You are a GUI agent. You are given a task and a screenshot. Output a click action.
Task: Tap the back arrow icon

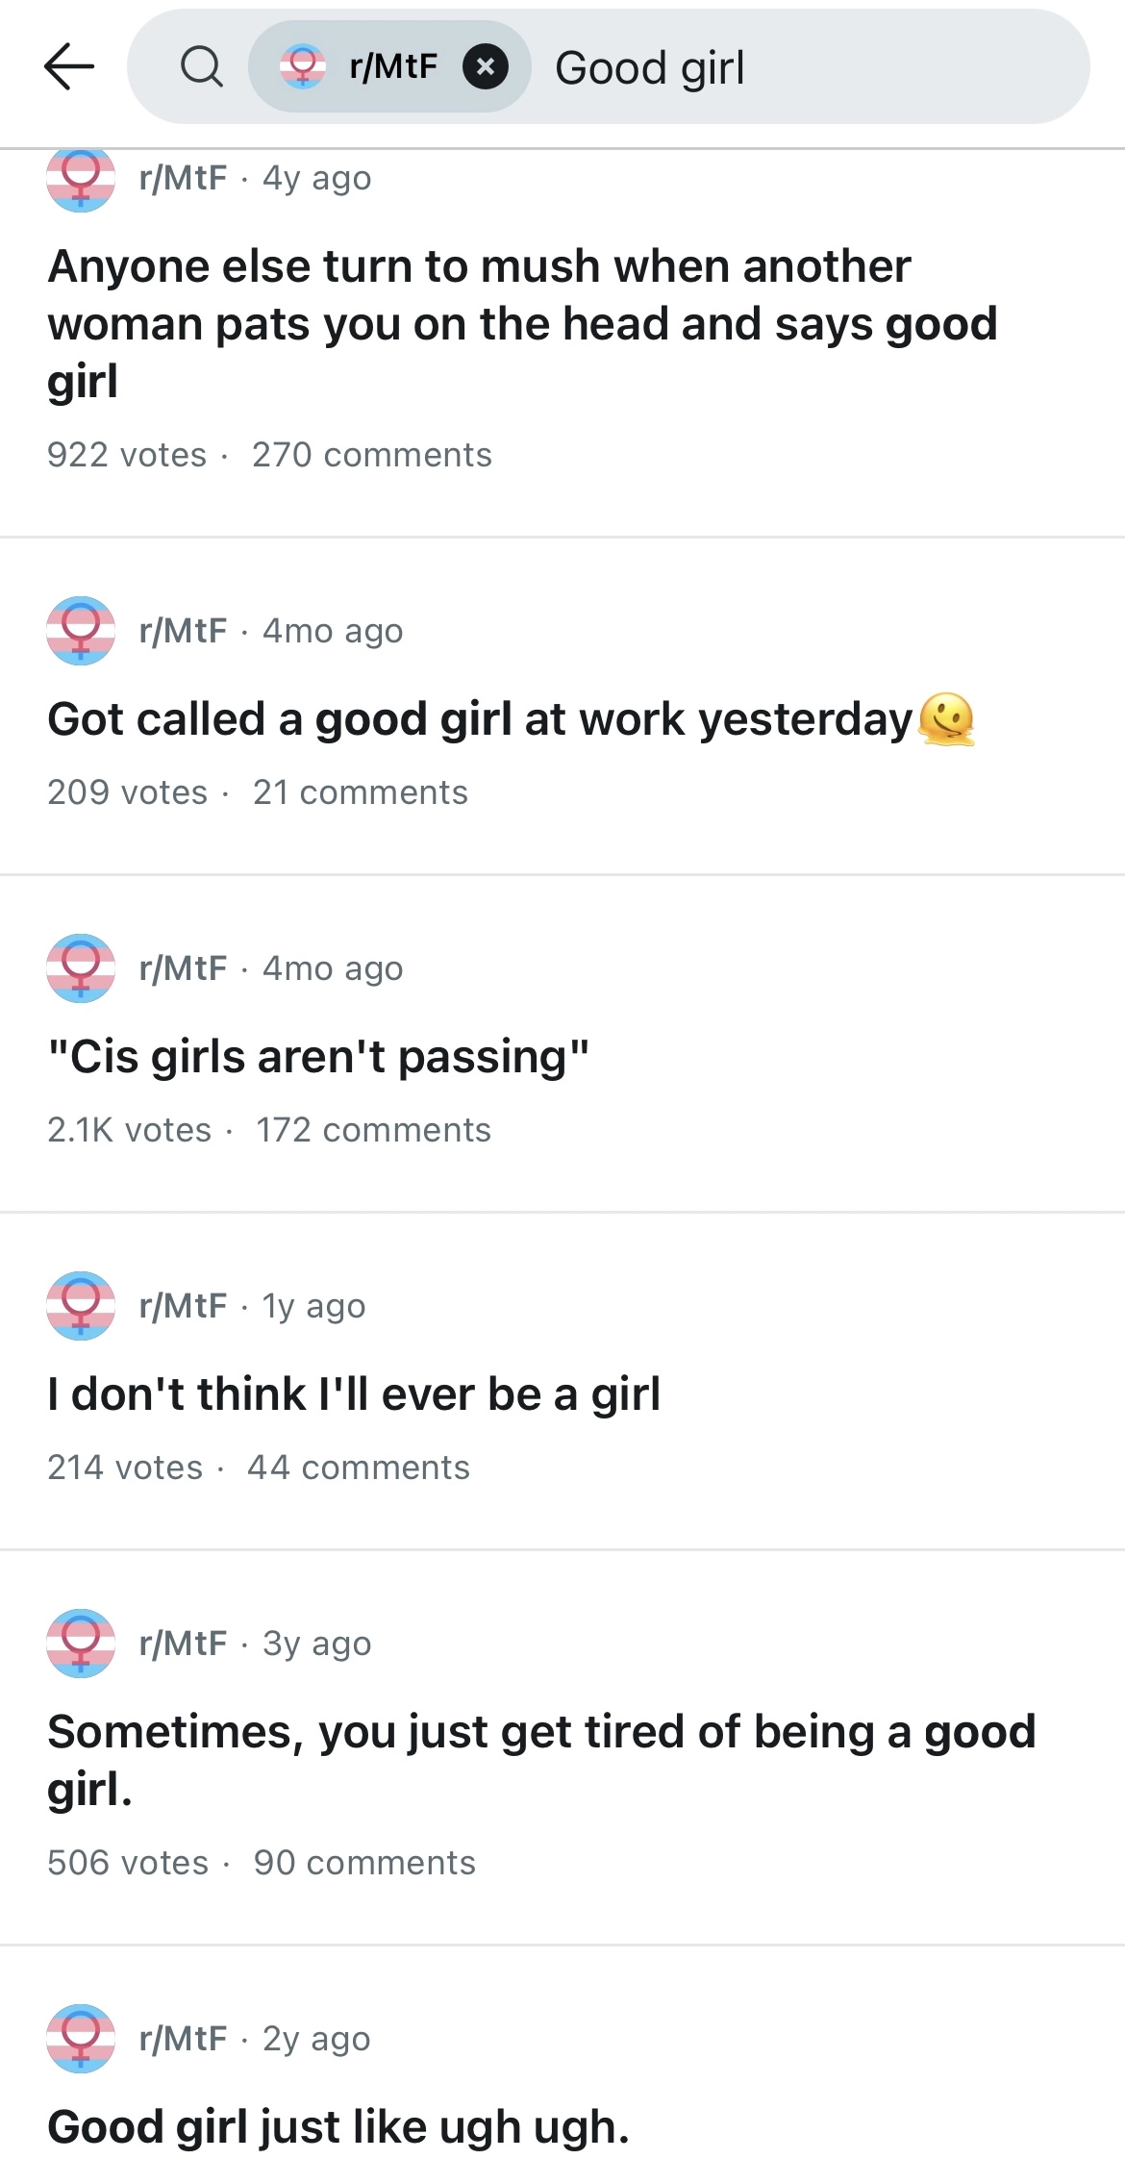tap(69, 66)
